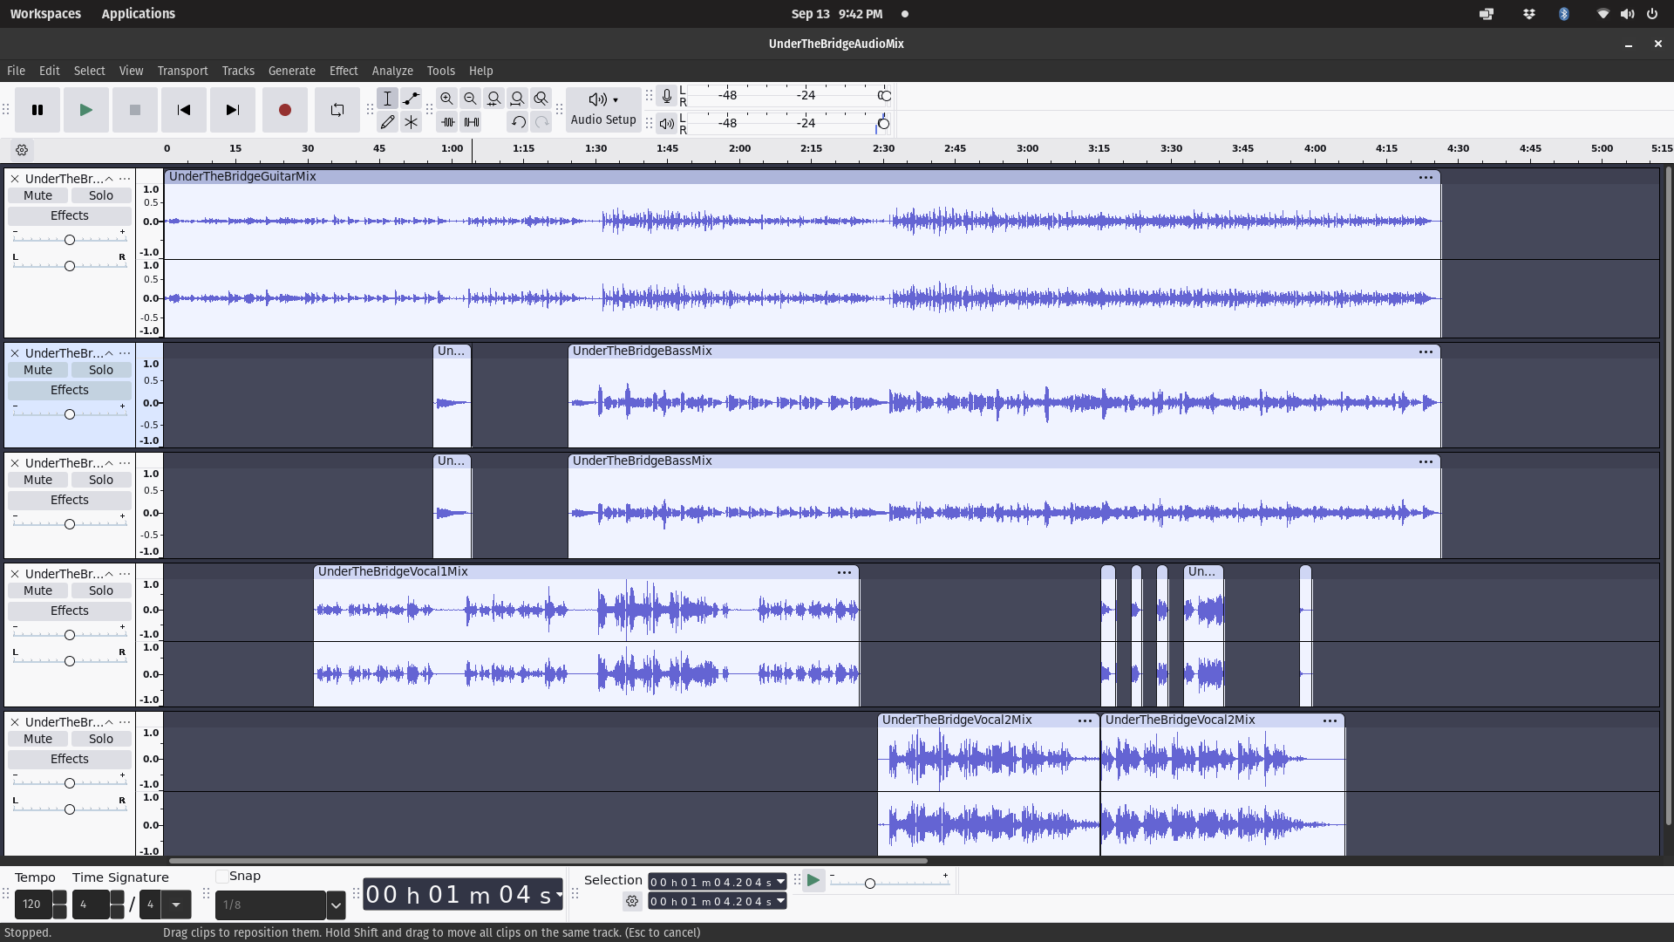Open the Tracks menu
This screenshot has width=1674, height=942.
coord(238,71)
